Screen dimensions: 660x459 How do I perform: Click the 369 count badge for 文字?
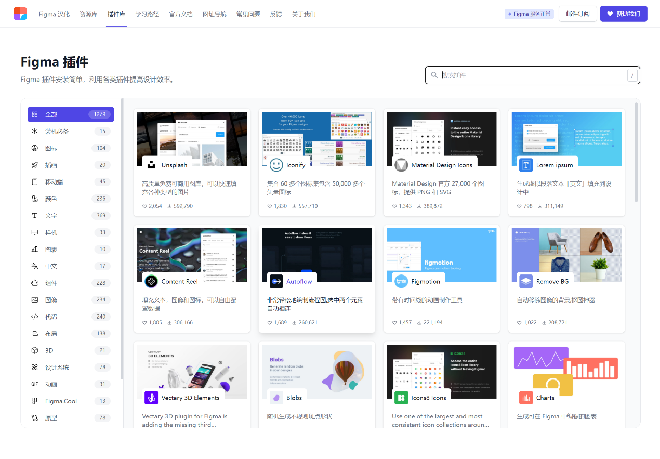click(101, 215)
